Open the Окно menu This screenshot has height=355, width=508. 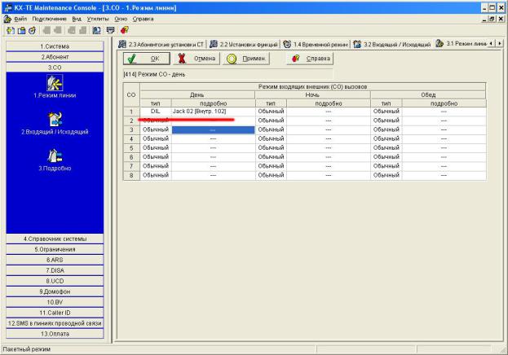(121, 19)
